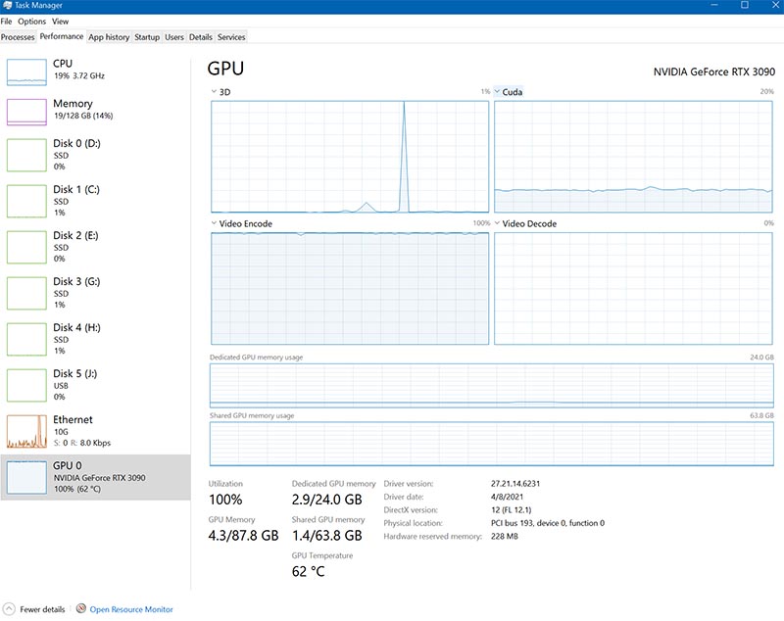This screenshot has width=784, height=621.
Task: Open the Video Encode engine dropdown
Action: (241, 223)
